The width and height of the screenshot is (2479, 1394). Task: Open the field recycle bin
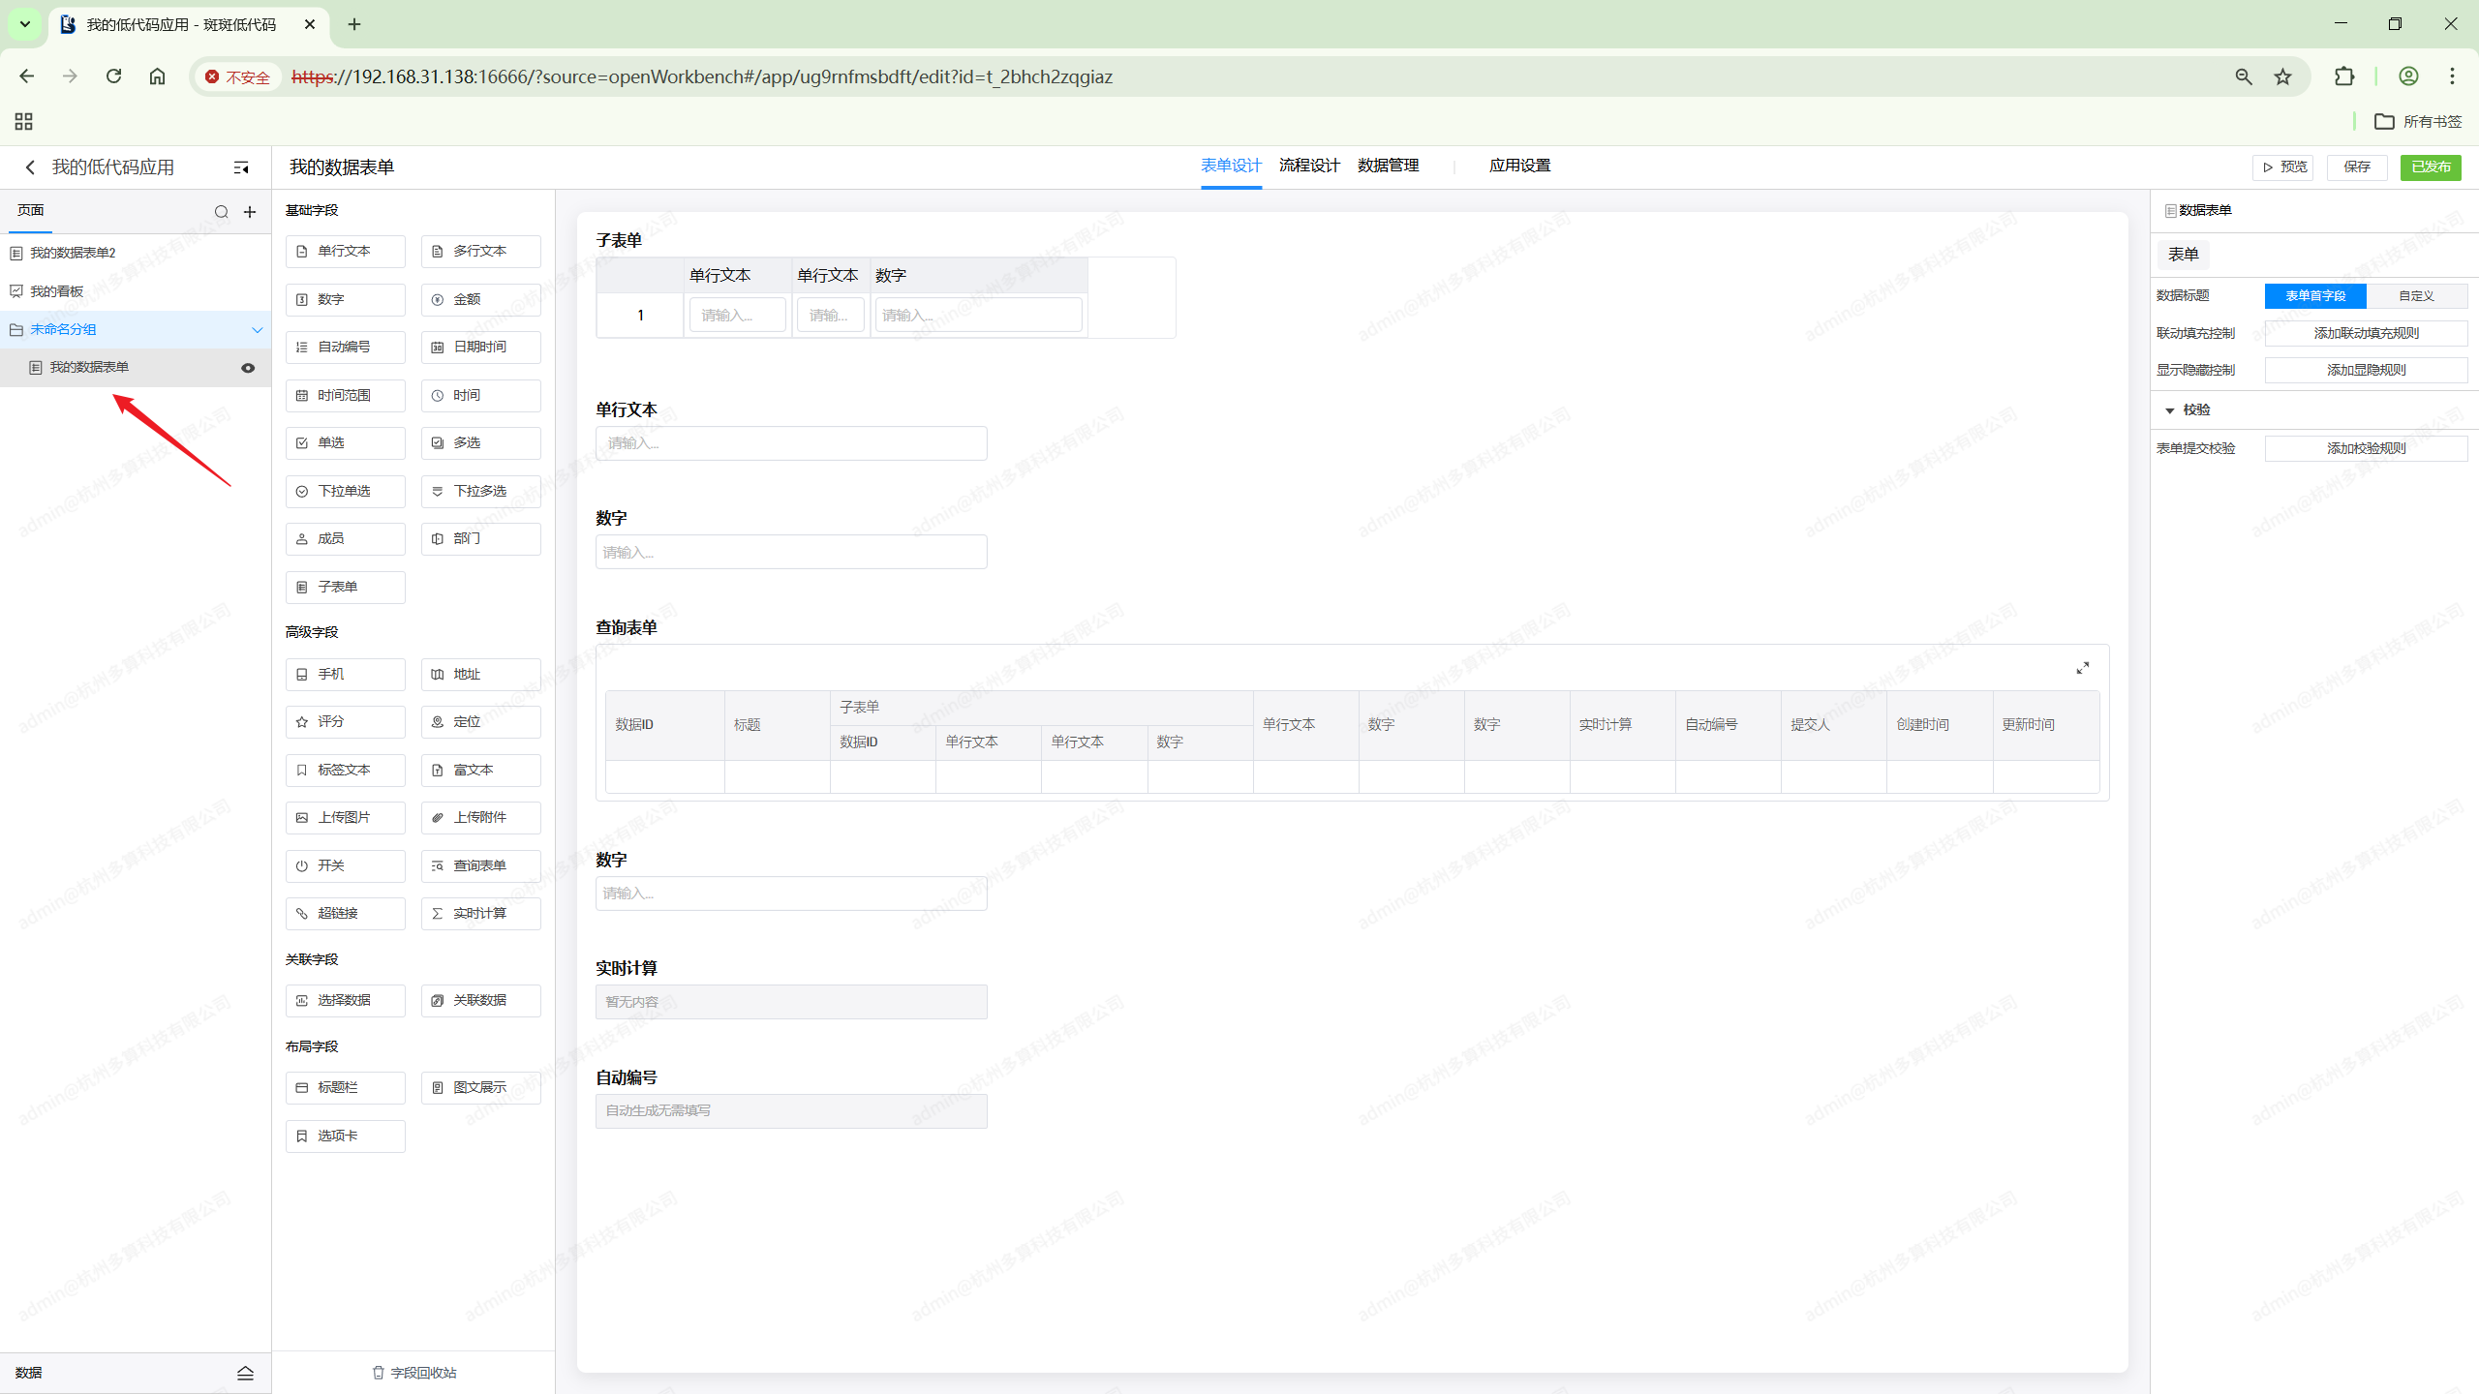coord(413,1373)
